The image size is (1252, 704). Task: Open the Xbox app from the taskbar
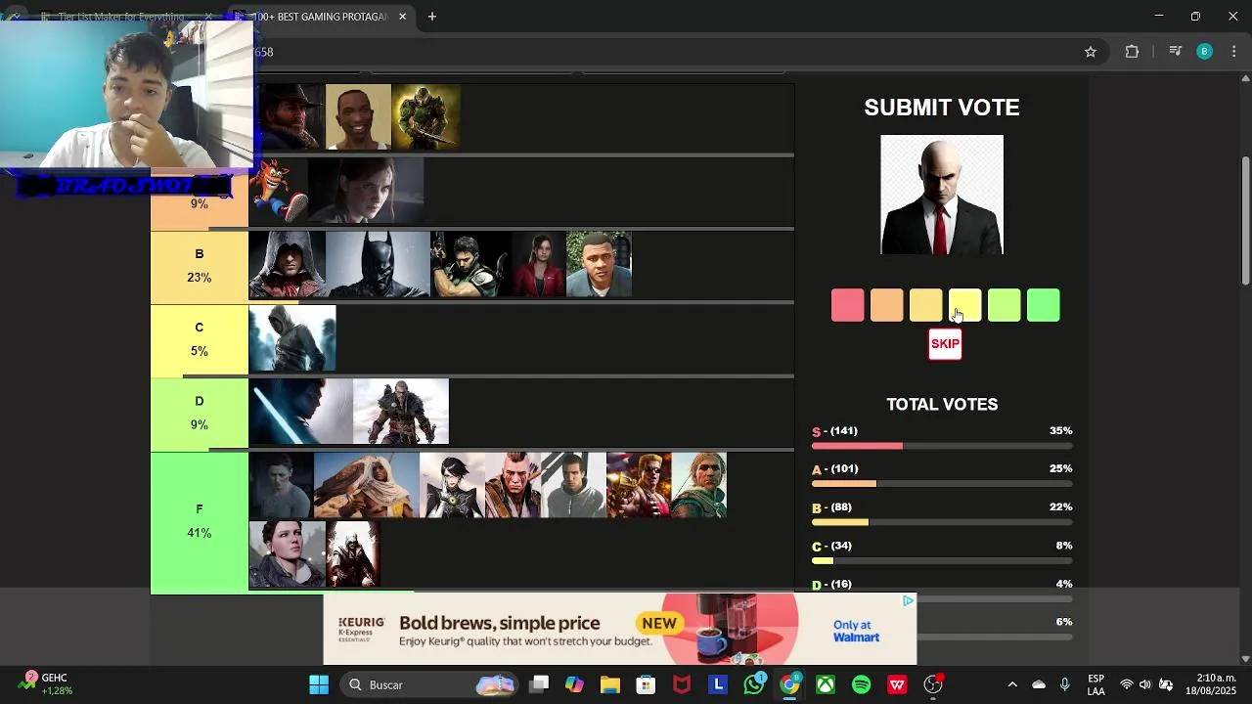826,684
